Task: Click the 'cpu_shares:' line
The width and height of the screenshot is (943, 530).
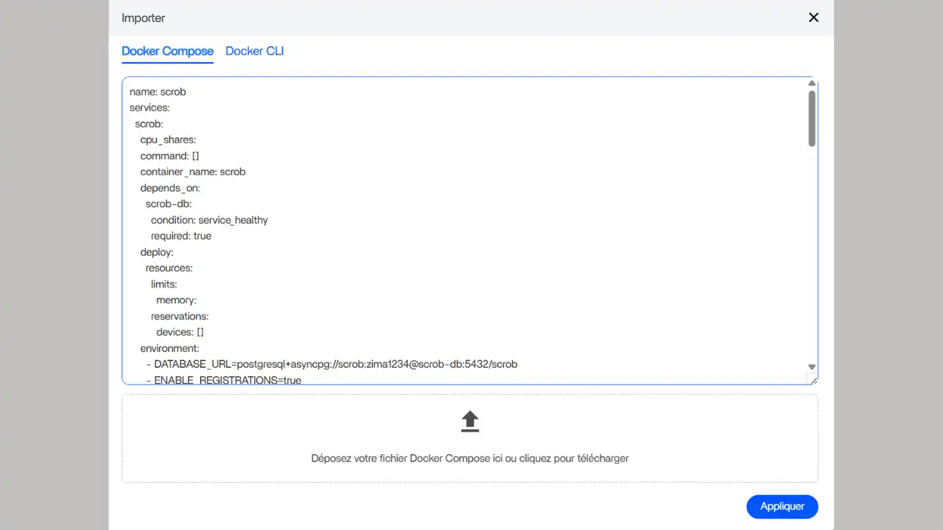Action: click(168, 140)
